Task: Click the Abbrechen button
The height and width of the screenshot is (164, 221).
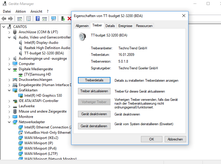Action: pos(175,139)
